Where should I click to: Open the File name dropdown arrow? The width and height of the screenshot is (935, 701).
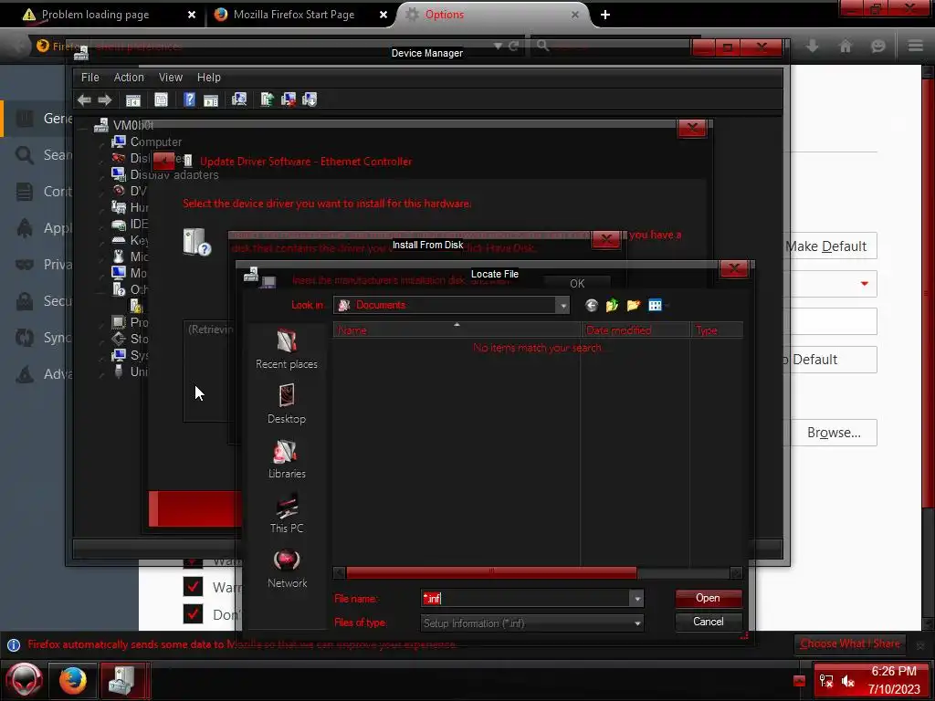pyautogui.click(x=636, y=598)
